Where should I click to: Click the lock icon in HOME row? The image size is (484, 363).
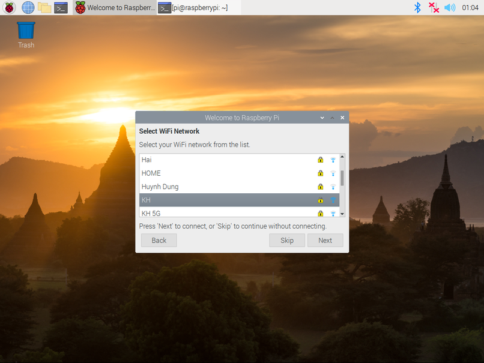pos(321,173)
